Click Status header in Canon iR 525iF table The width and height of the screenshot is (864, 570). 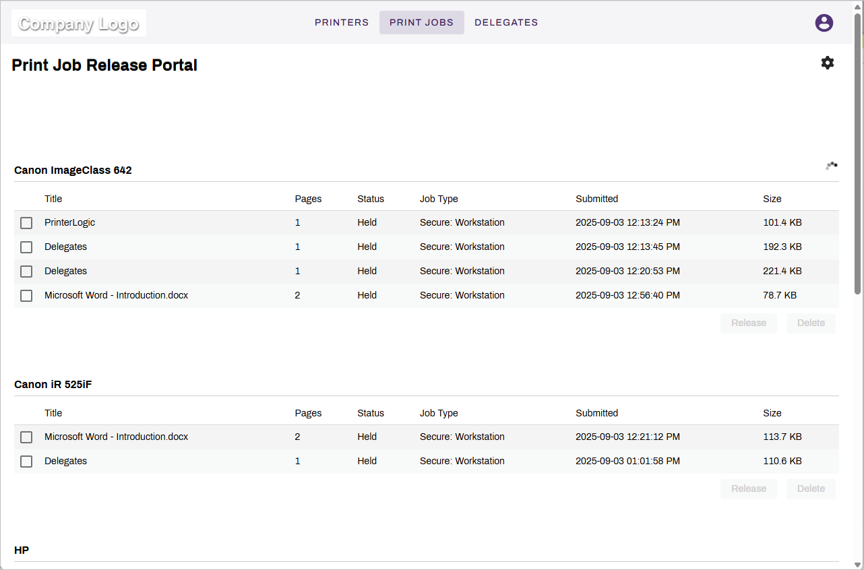point(371,413)
